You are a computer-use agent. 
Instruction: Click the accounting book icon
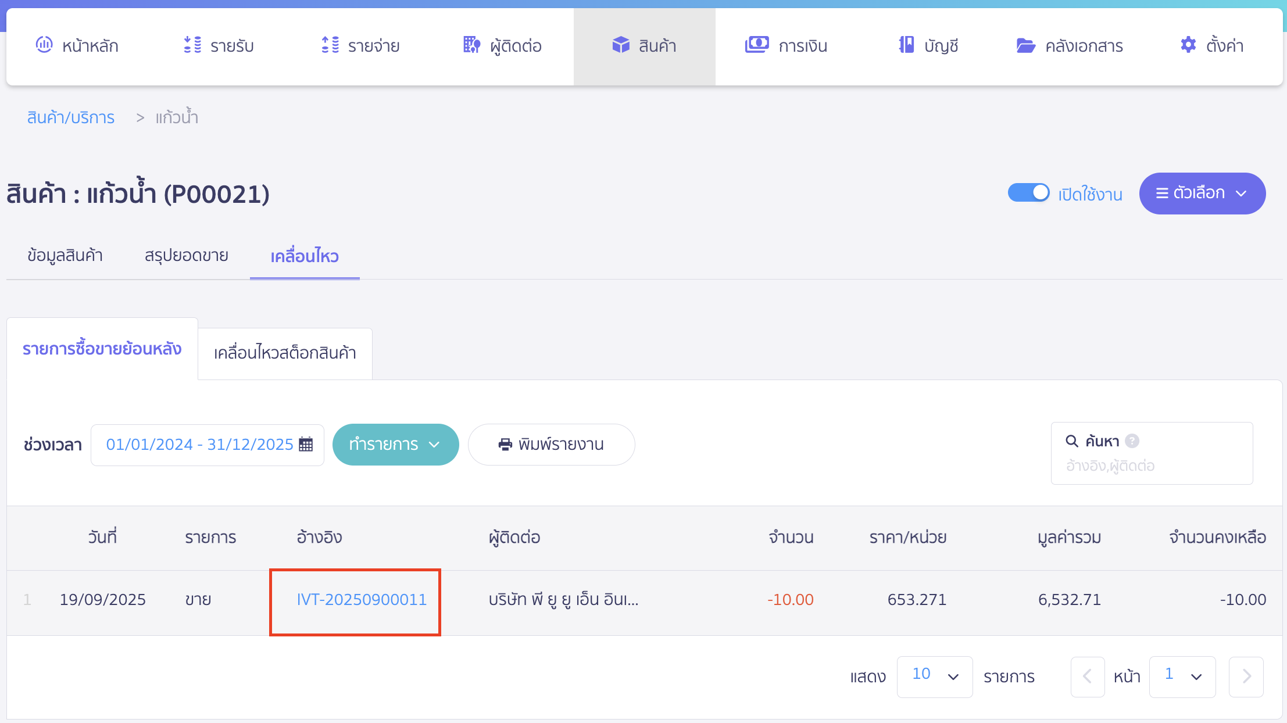[x=906, y=45]
